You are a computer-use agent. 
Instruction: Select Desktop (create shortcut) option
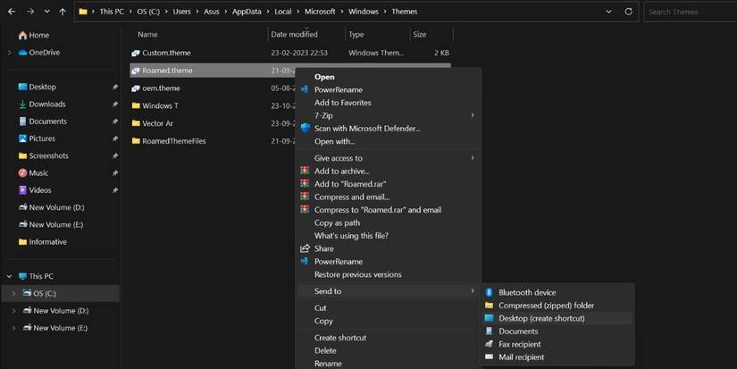tap(541, 318)
